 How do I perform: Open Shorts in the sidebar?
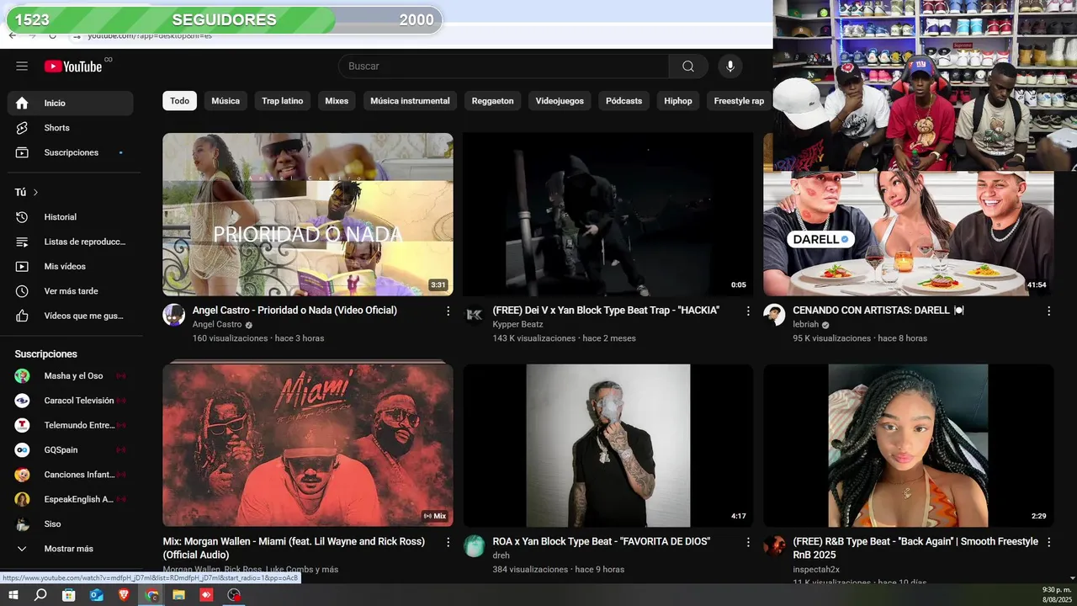click(x=71, y=128)
